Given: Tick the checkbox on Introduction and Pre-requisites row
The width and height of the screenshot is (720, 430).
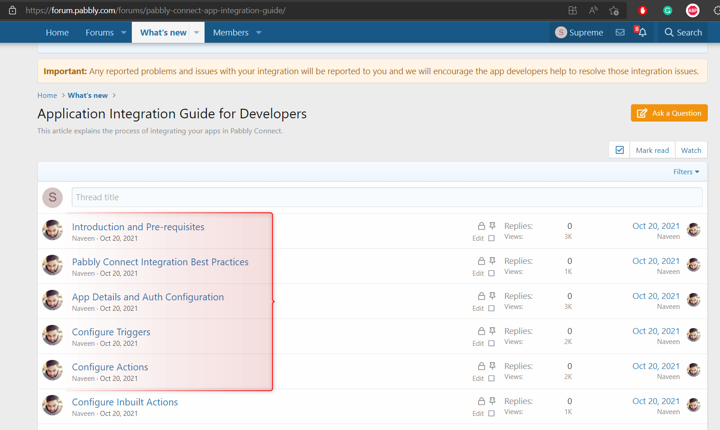Looking at the screenshot, I should [491, 238].
